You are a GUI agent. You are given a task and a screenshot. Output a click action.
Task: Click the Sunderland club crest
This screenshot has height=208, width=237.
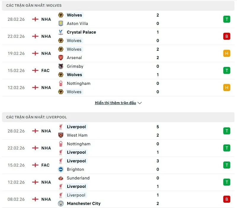(61, 178)
